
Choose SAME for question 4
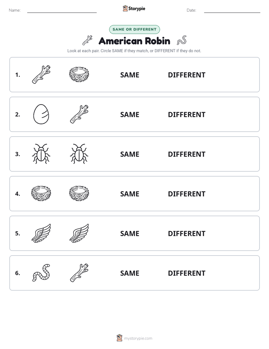coord(130,194)
